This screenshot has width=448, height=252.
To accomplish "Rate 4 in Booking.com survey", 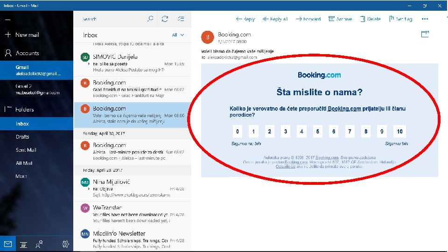I will click(301, 132).
